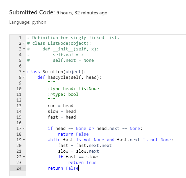Click ':rtype: bool' docstring line
Viewport: 186px width, 178px height.
pos(63,95)
